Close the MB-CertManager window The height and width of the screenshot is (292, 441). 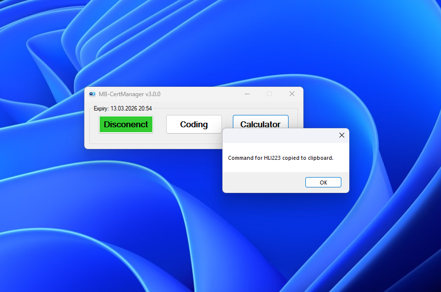coord(292,94)
